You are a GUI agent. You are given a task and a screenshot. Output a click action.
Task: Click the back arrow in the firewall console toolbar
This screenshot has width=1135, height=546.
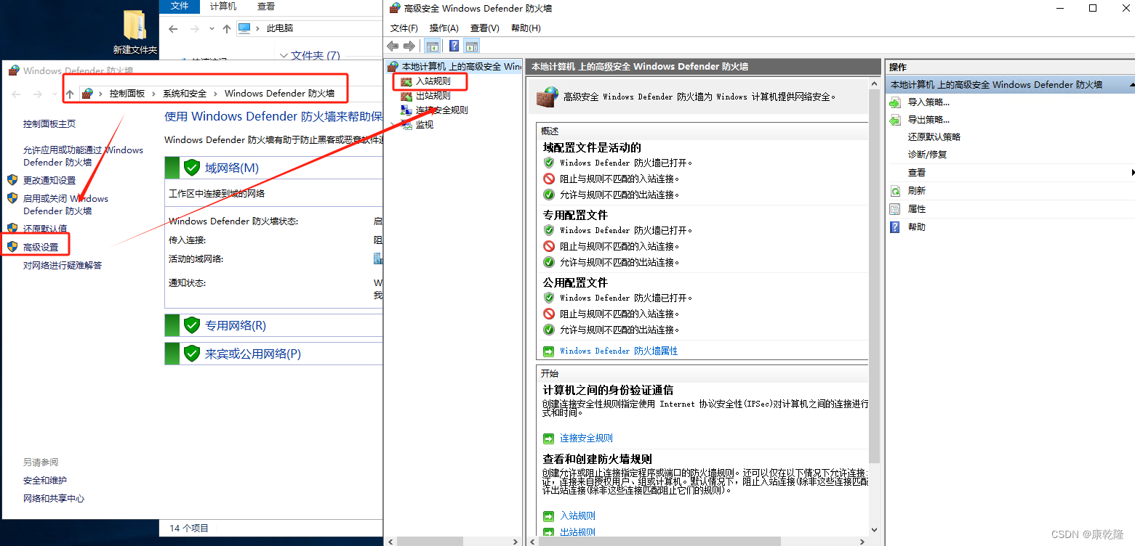click(393, 45)
